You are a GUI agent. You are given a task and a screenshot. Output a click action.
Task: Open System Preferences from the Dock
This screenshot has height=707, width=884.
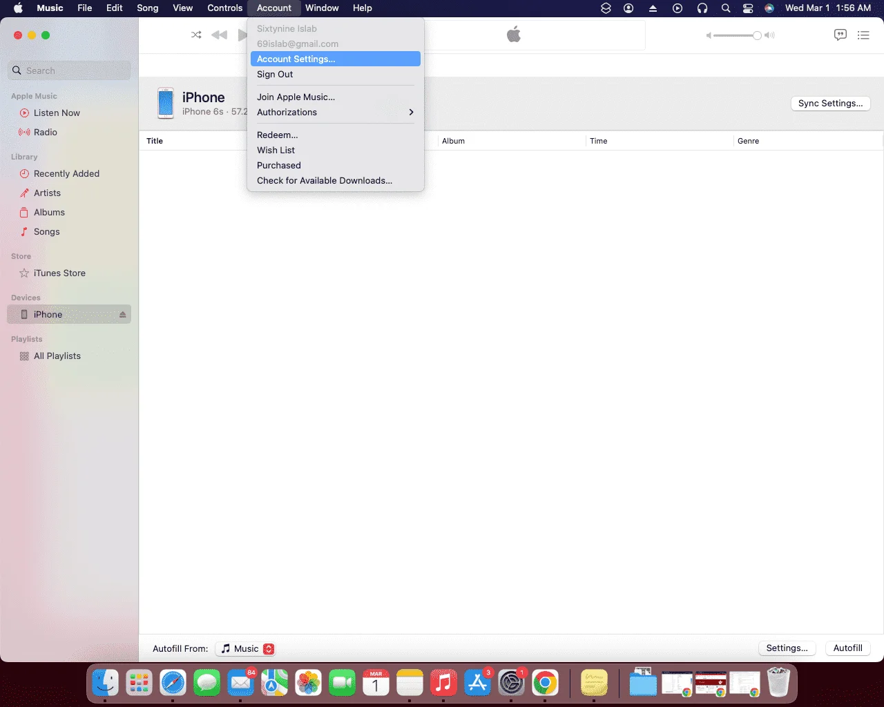coord(511,684)
